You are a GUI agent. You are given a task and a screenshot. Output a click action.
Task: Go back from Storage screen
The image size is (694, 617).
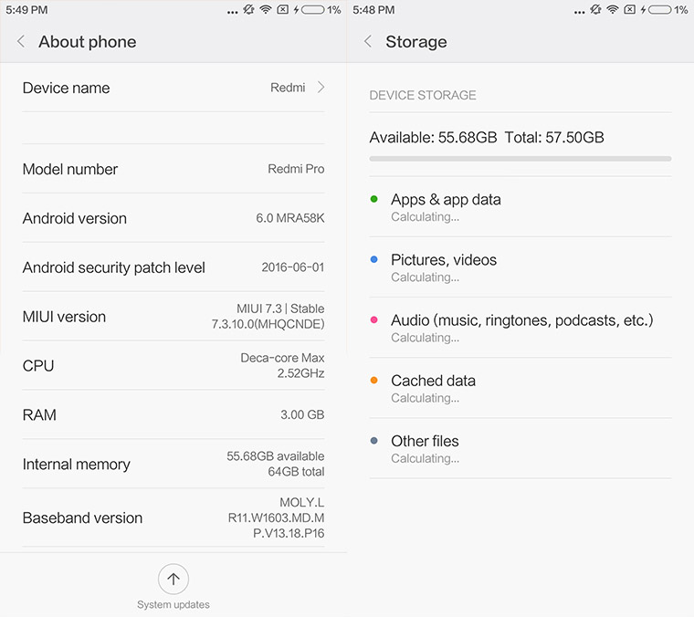click(368, 42)
